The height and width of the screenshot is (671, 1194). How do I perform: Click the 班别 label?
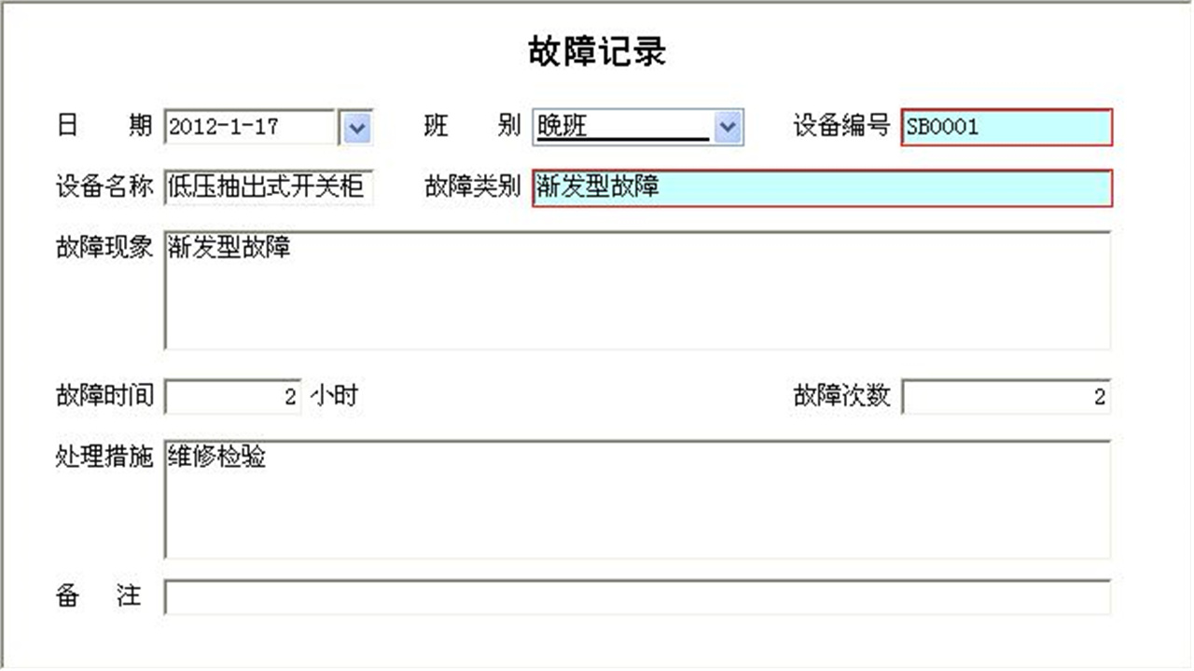[x=471, y=127]
